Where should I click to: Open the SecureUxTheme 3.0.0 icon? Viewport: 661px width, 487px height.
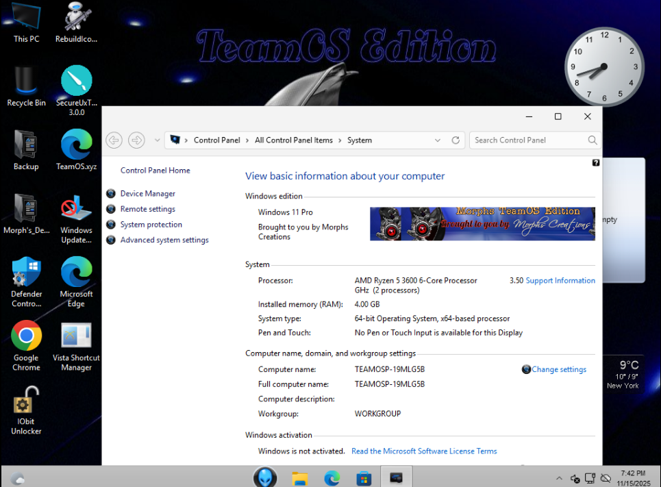click(76, 82)
